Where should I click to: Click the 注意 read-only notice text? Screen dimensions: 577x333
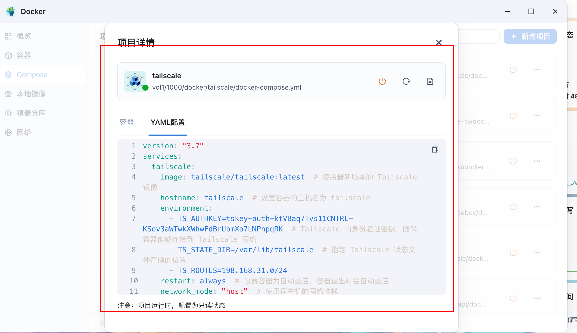[x=171, y=305]
